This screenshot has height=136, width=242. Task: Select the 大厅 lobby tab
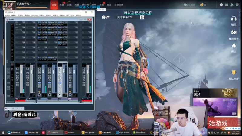(x=54, y=5)
